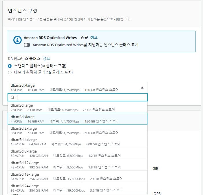Viewport: 203px width, 195px height.
Task: Click the selected db.m5d.xlarge combo box header
Action: [78, 88]
